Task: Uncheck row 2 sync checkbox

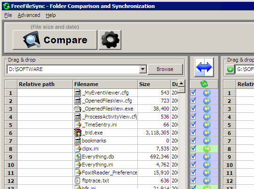Action: pyautogui.click(x=193, y=101)
